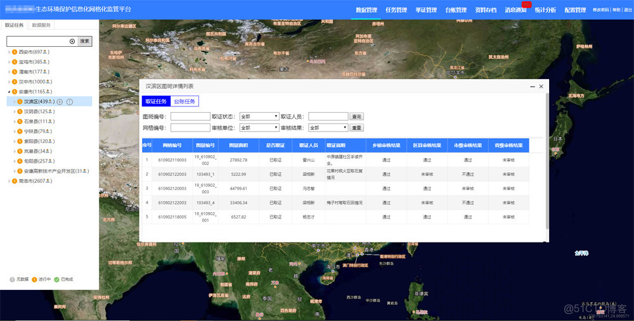The image size is (634, 321).
Task: Click the orange status icon of 石泉县
Action: point(20,121)
